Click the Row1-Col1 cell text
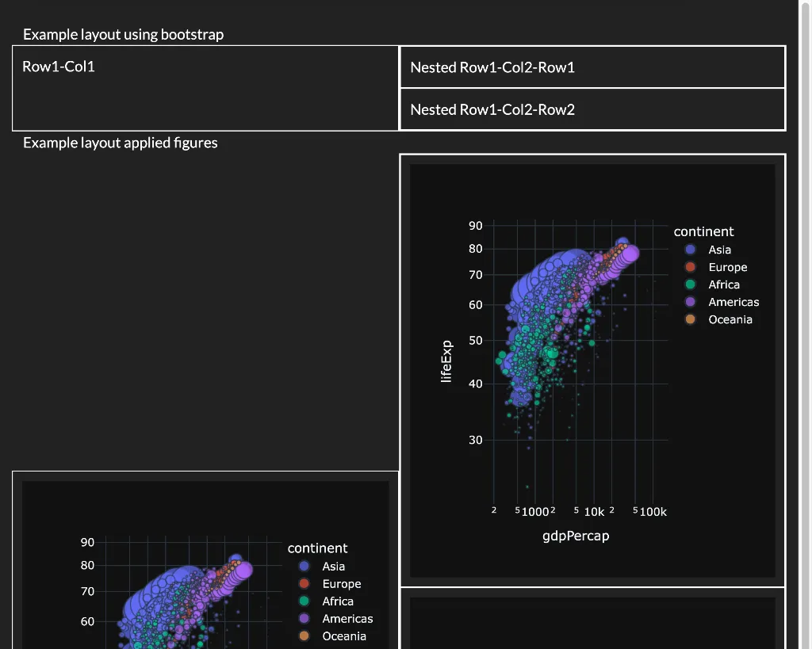 (59, 67)
